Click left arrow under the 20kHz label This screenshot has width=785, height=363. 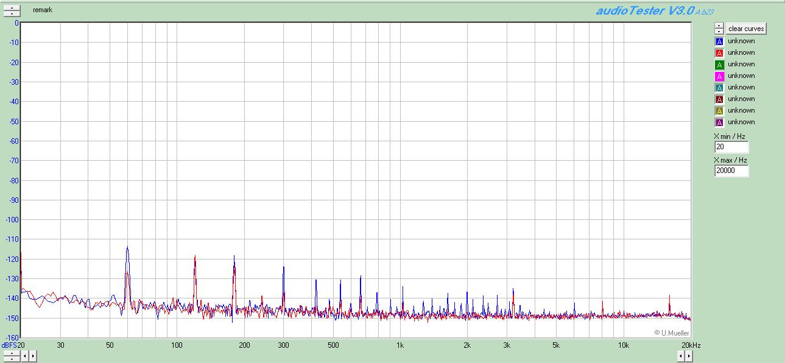(681, 356)
